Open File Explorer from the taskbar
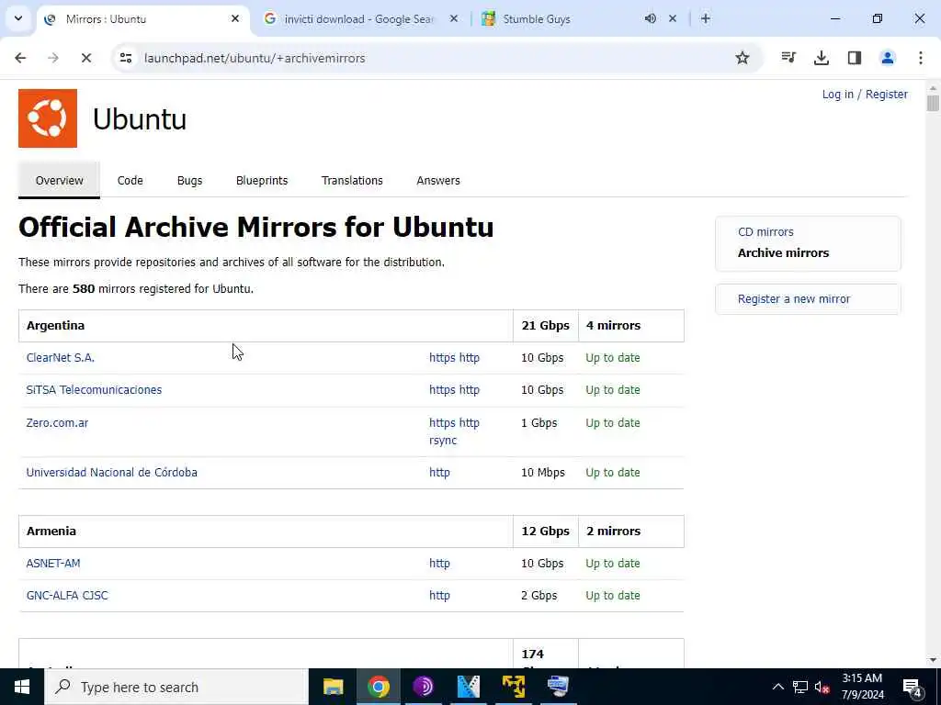 point(333,687)
